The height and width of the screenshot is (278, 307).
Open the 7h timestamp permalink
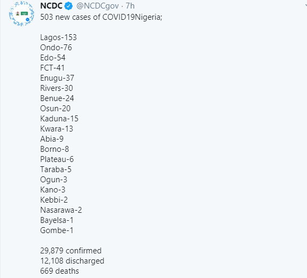click(130, 6)
